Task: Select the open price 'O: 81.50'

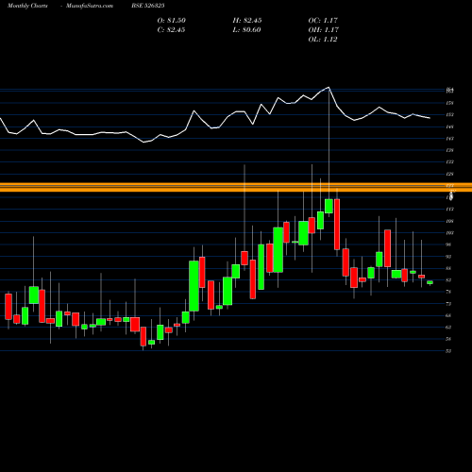Action: tap(172, 21)
